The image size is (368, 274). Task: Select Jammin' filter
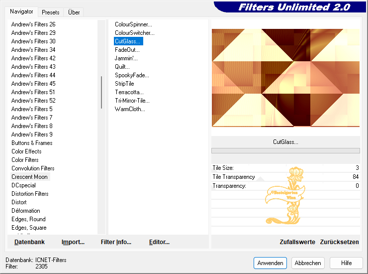coord(126,58)
